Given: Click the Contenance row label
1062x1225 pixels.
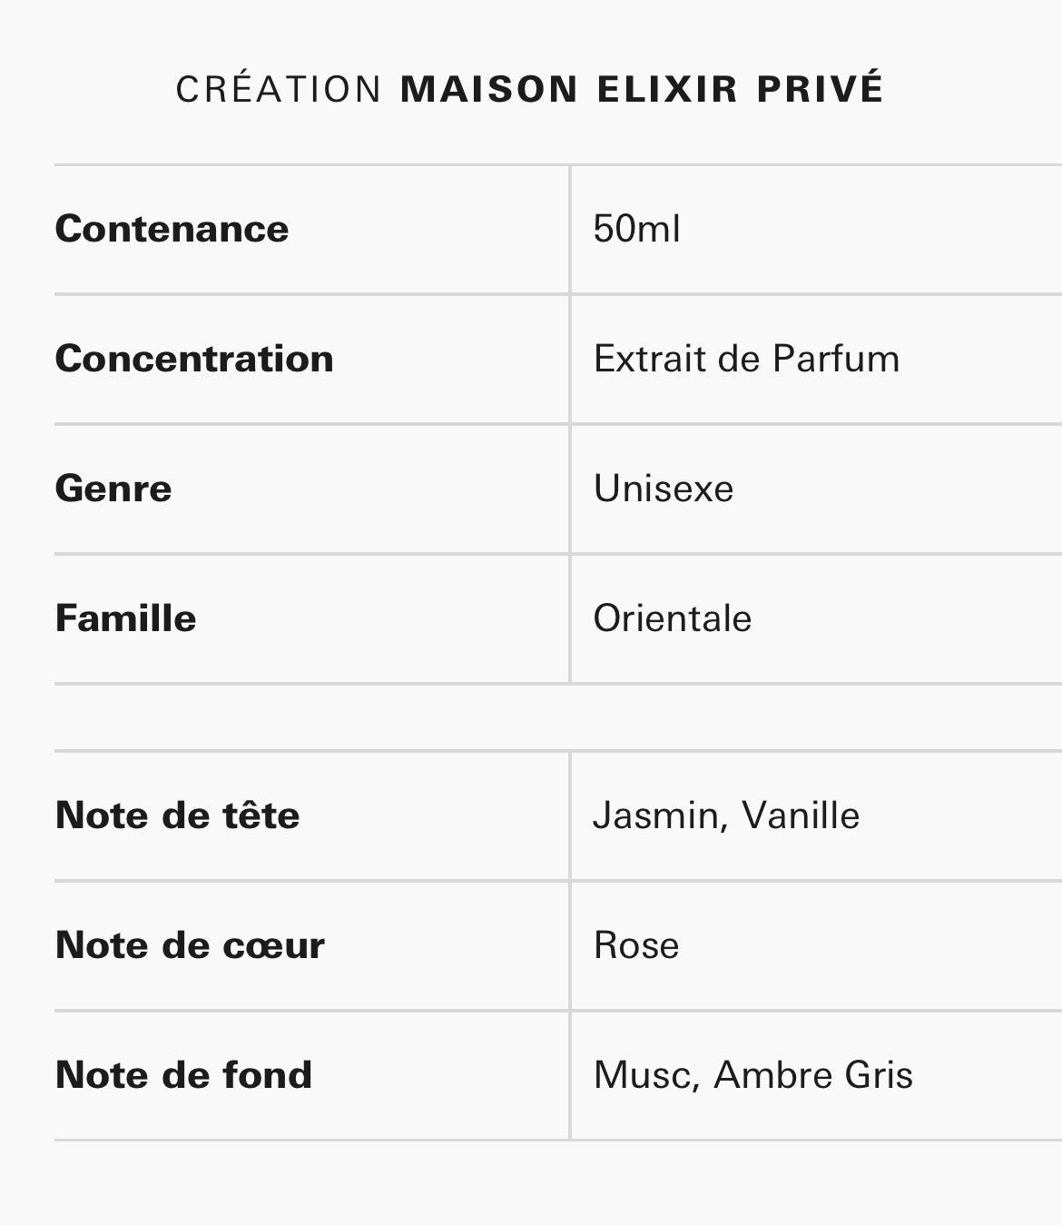Looking at the screenshot, I should 172,229.
